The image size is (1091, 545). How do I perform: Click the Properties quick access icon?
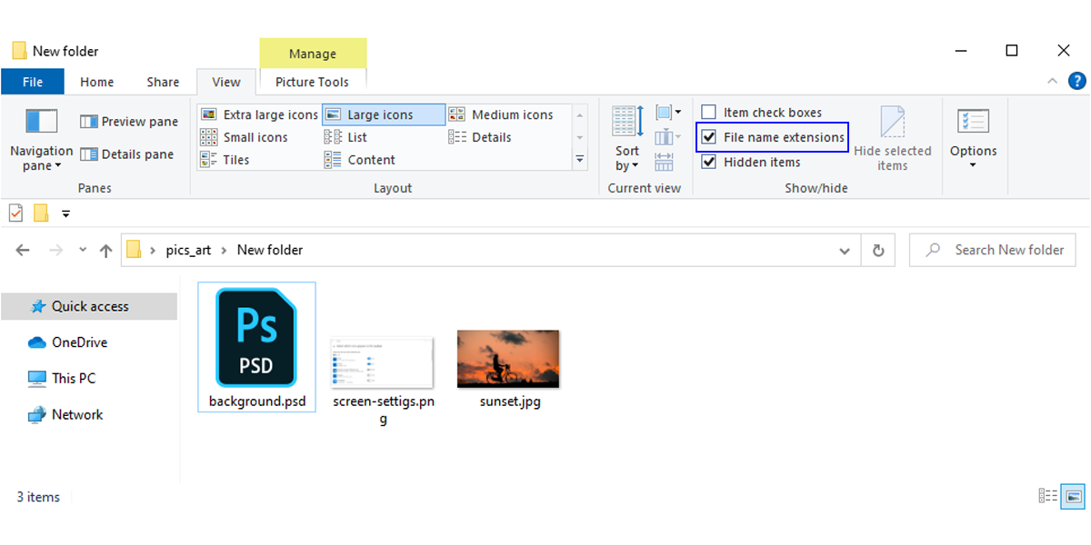tap(15, 213)
